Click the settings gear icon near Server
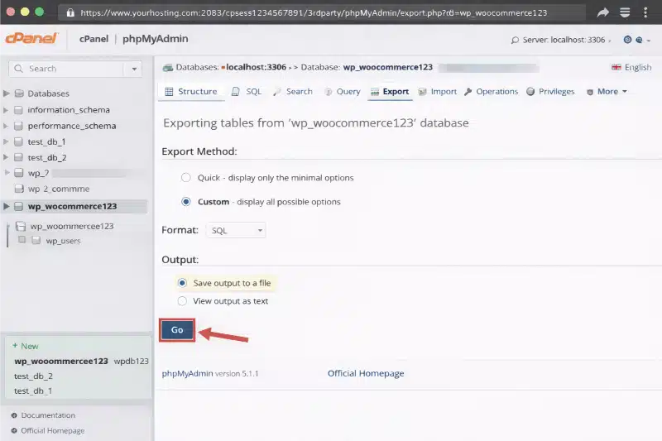 click(627, 40)
